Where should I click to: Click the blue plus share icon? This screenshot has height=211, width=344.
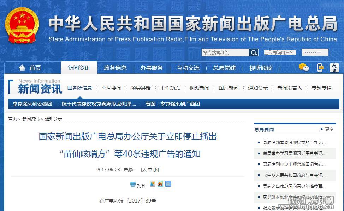(x=168, y=184)
